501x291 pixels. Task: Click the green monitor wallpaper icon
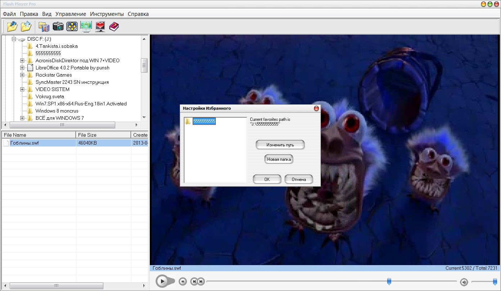click(86, 26)
